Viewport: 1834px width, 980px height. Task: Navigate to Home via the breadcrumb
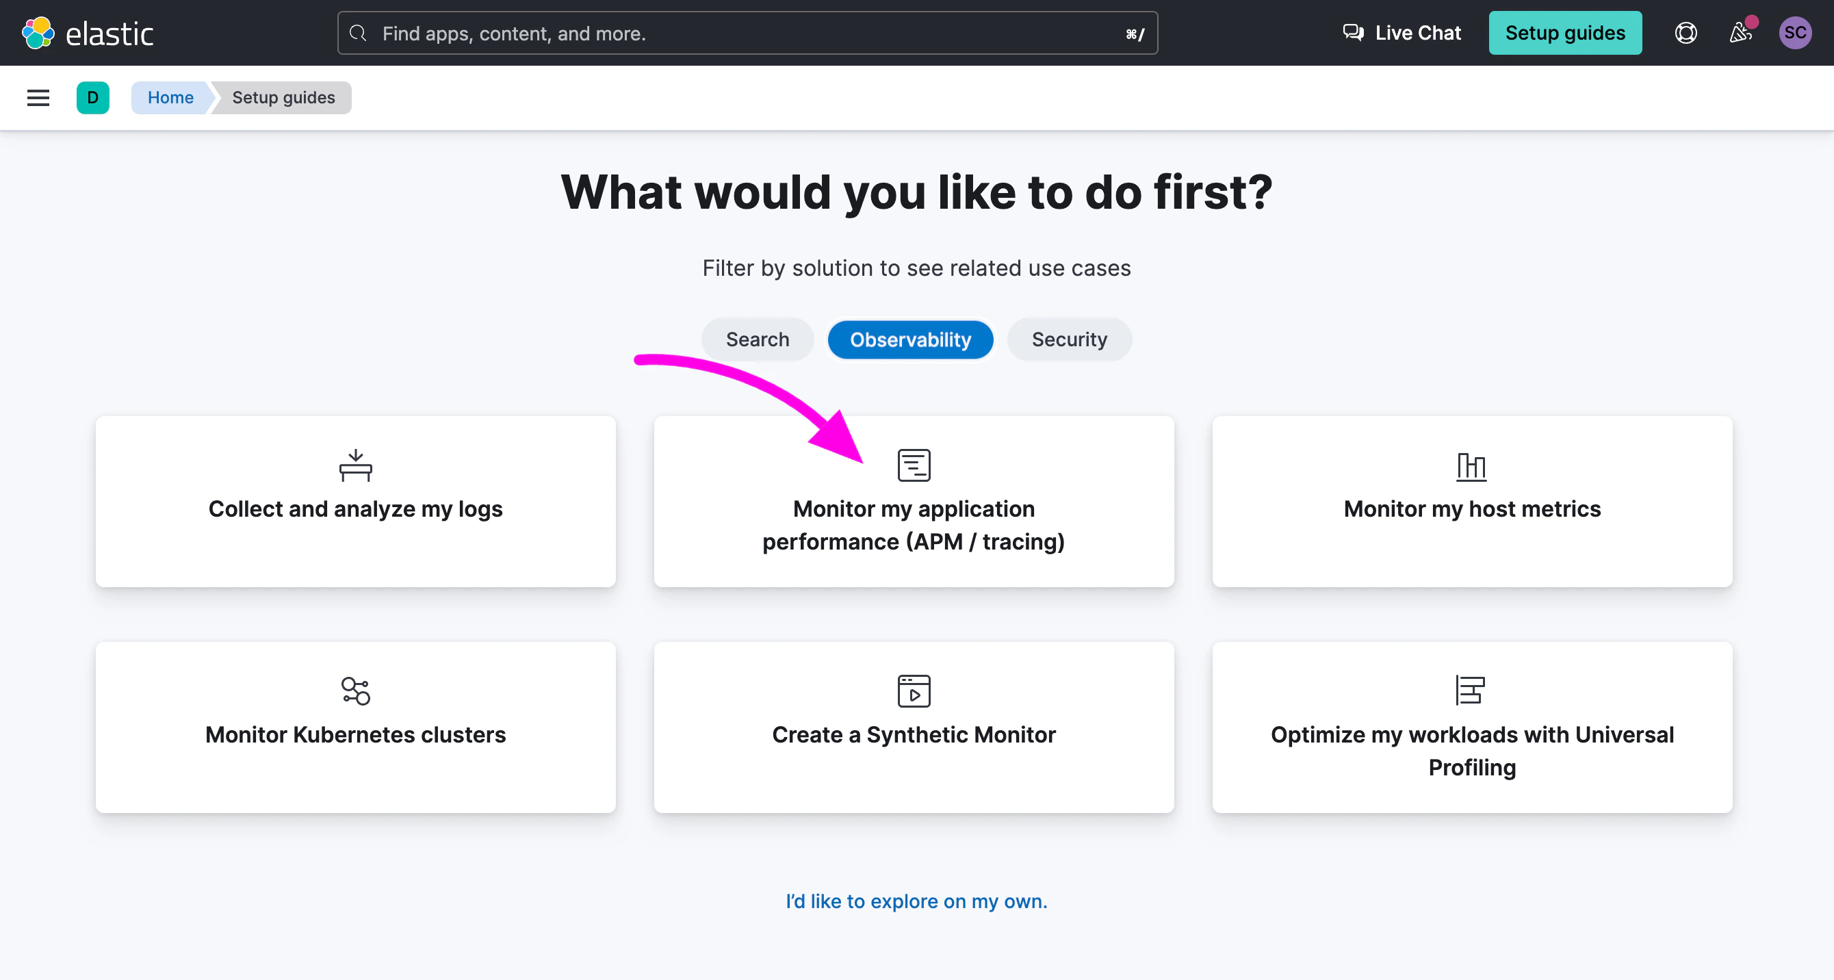pyautogui.click(x=170, y=98)
